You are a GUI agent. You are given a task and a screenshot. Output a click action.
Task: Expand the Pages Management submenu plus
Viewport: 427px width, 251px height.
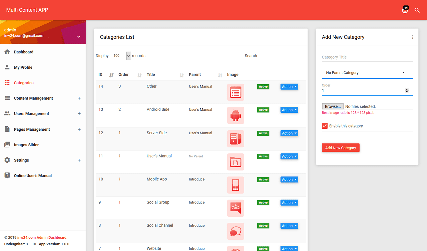pos(79,129)
